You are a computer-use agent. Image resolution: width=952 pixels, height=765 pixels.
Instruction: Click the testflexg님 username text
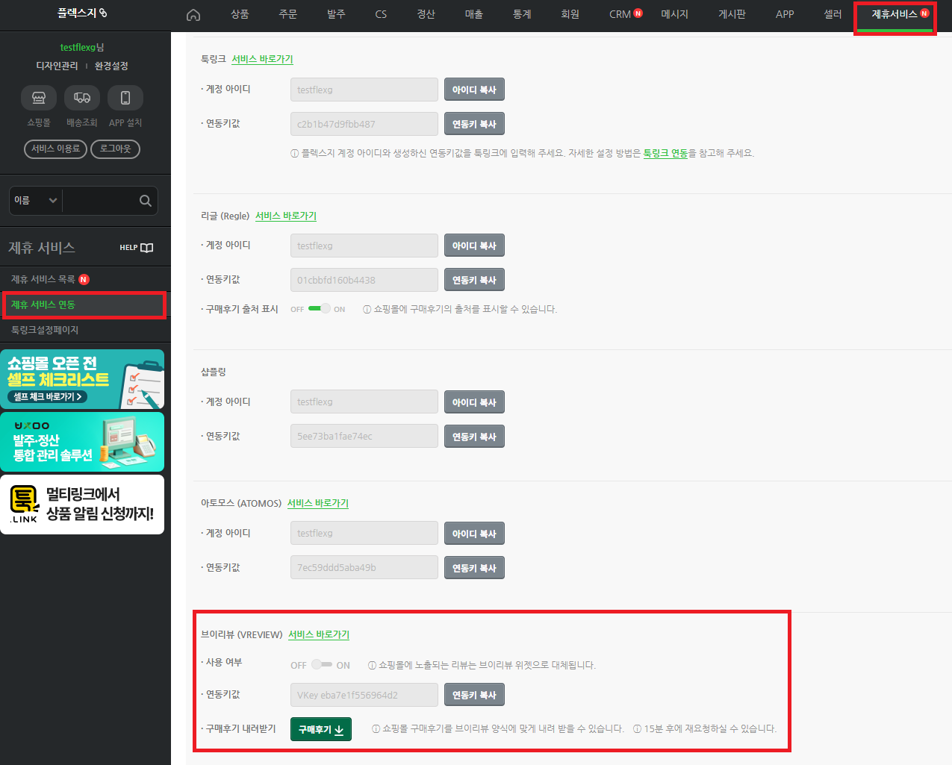click(x=82, y=47)
